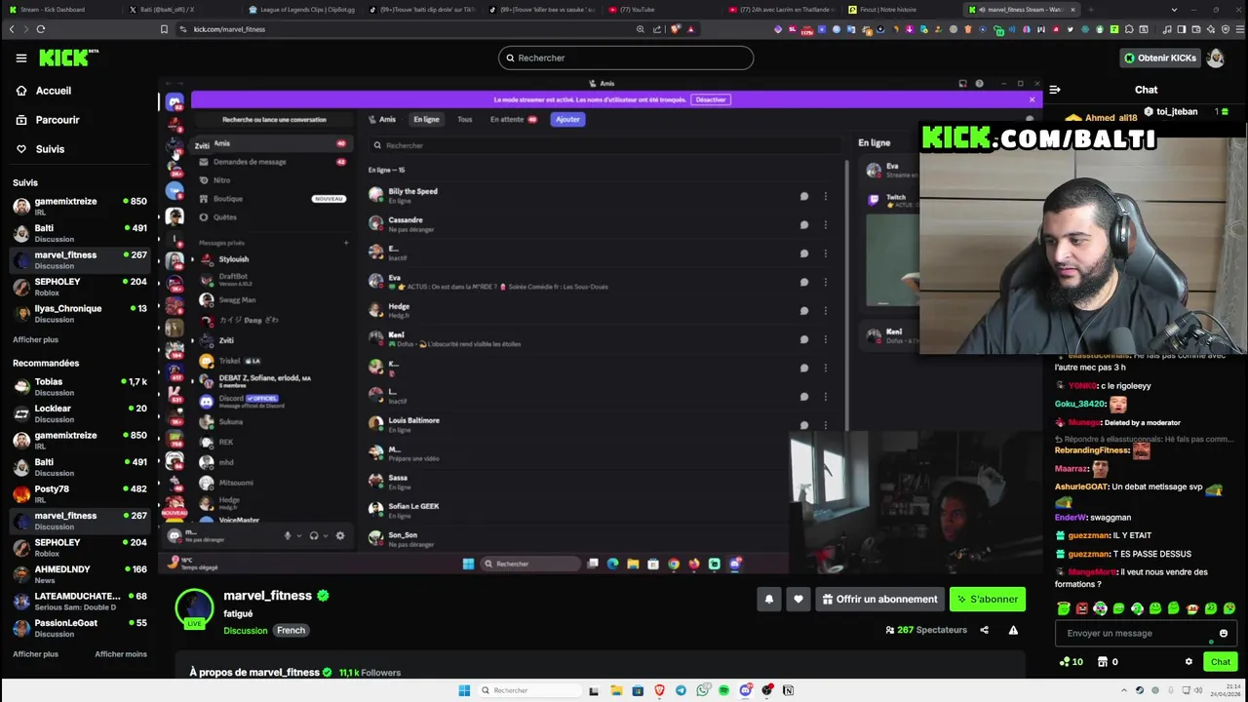Open the Windows Start menu
The width and height of the screenshot is (1248, 702).
[x=464, y=690]
